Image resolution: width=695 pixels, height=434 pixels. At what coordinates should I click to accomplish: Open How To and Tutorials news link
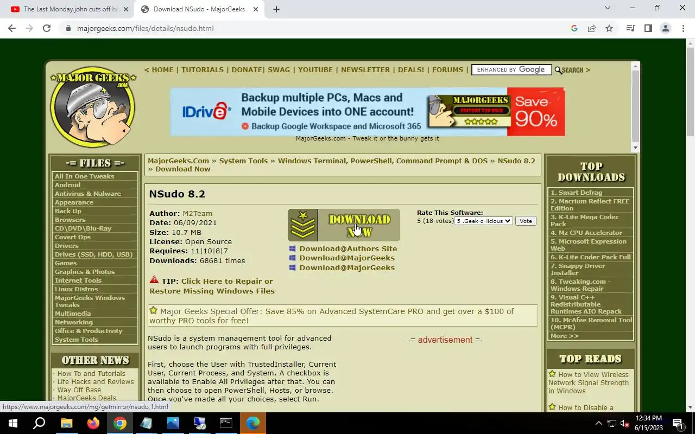pos(91,373)
